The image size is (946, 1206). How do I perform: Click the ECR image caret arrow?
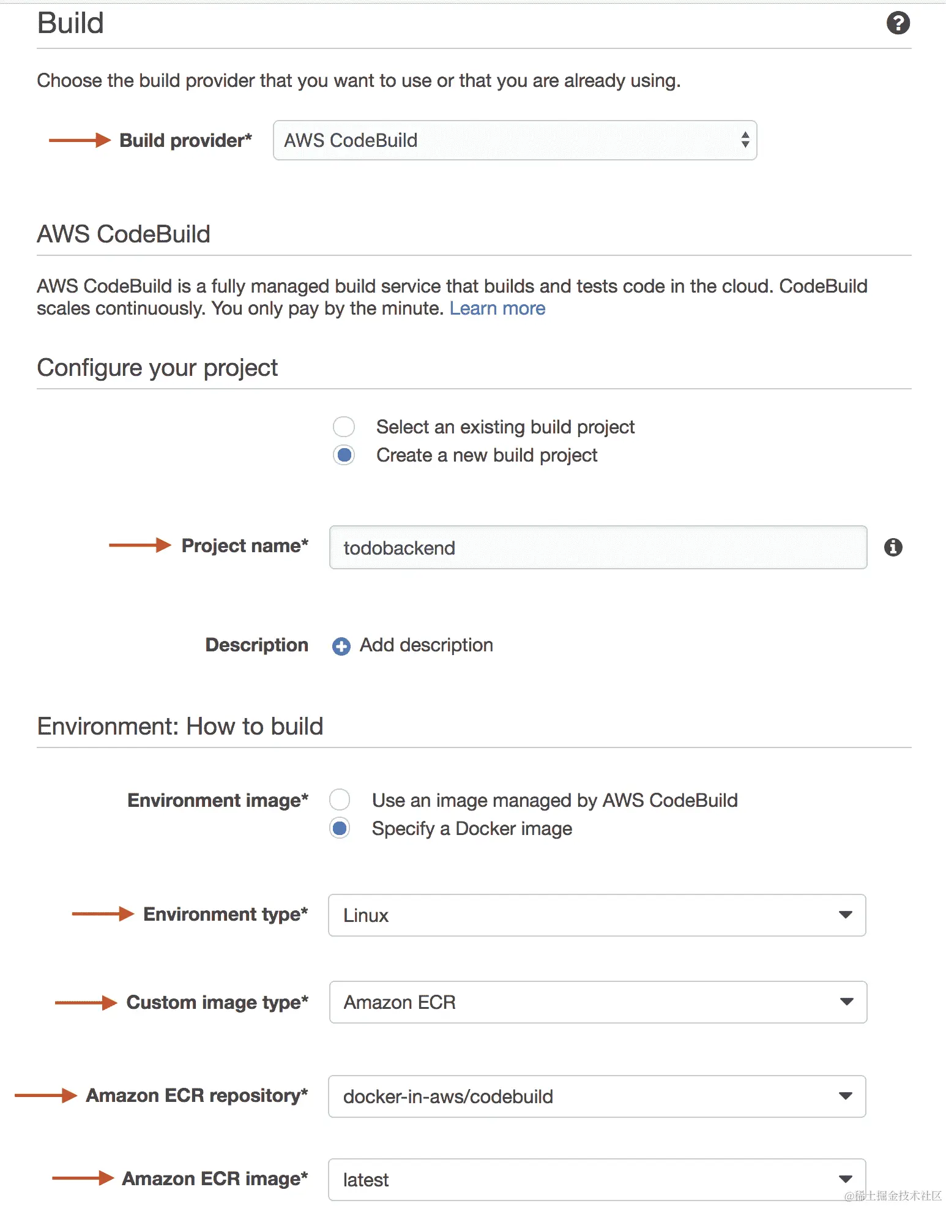pos(845,1180)
